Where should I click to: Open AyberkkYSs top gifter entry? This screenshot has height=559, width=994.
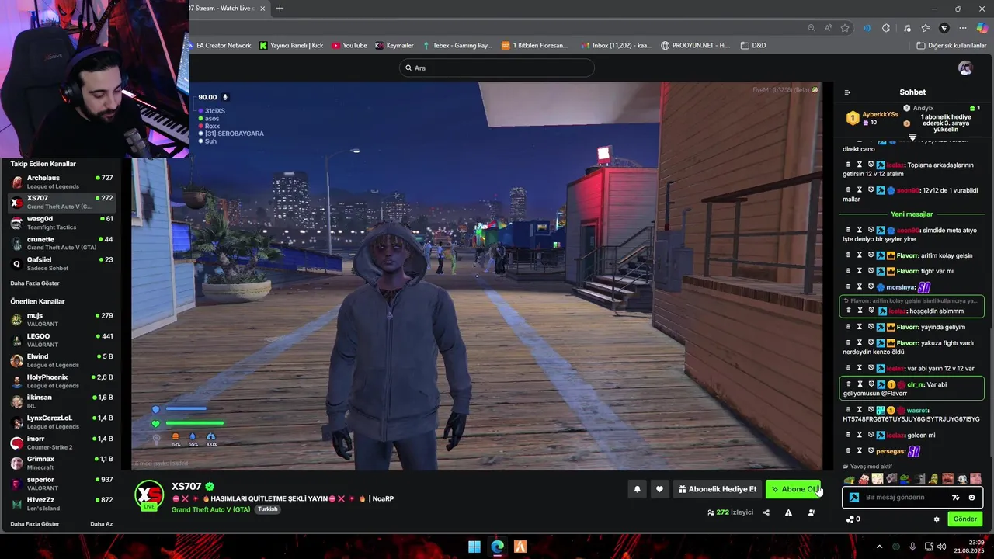pos(872,118)
